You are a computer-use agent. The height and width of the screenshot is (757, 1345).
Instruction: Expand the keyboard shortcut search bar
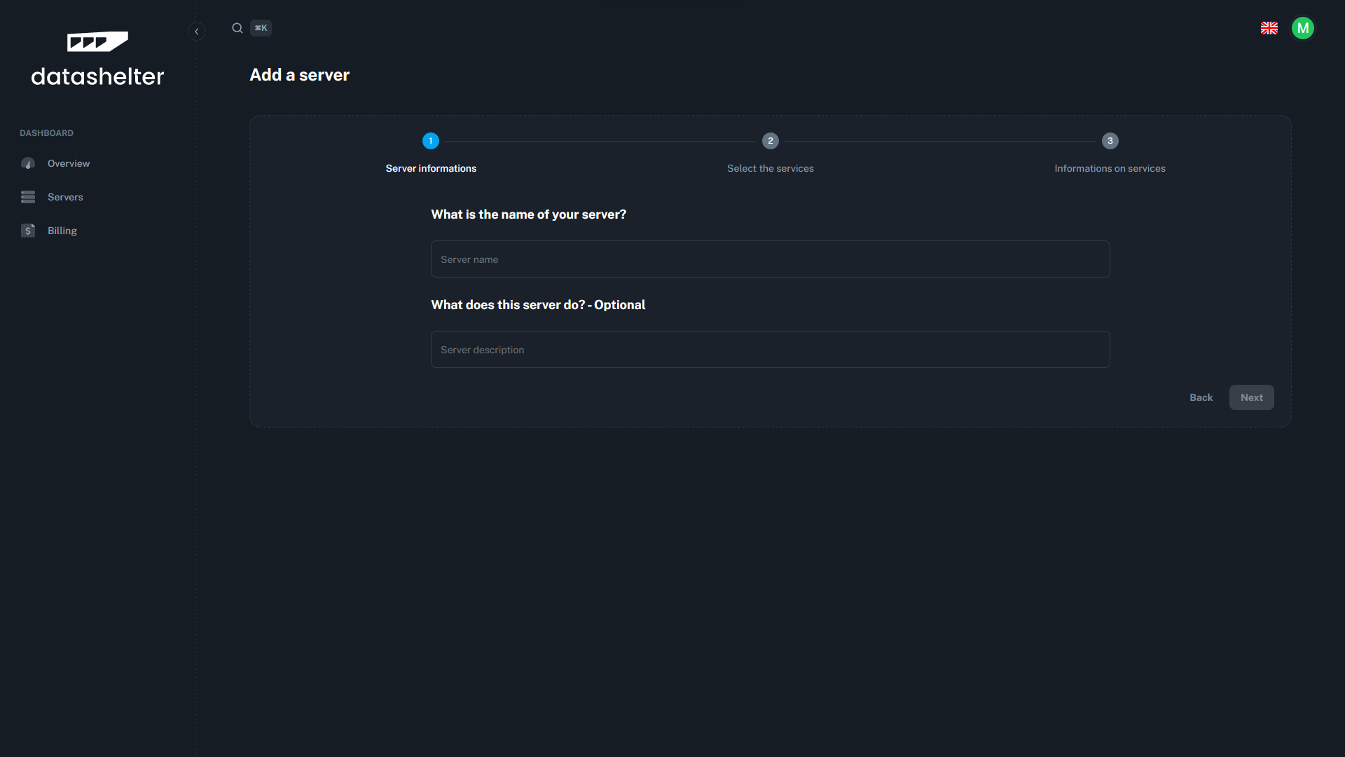click(x=249, y=27)
